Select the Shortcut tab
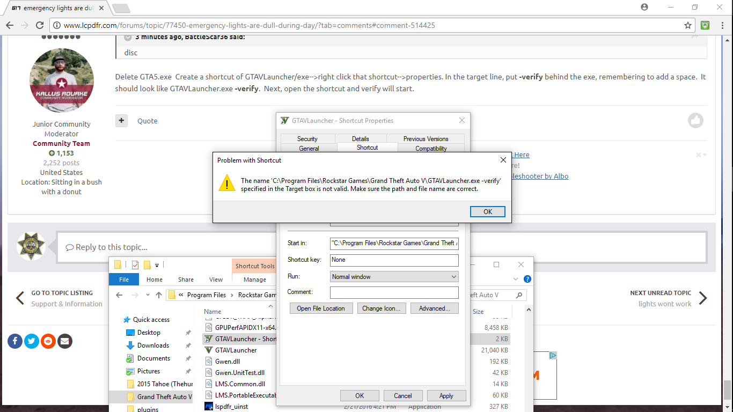733x412 pixels. click(x=368, y=148)
